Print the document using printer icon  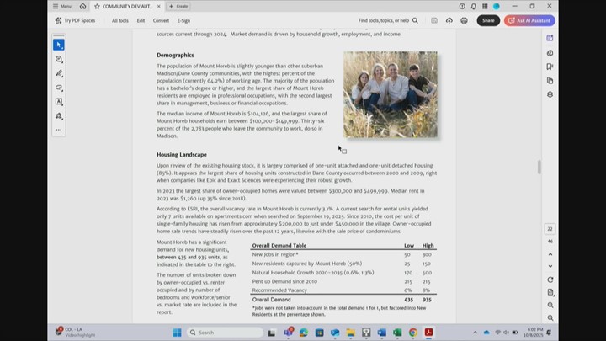(464, 20)
